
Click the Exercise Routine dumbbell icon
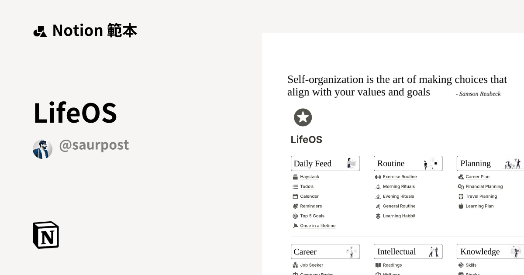(x=378, y=177)
